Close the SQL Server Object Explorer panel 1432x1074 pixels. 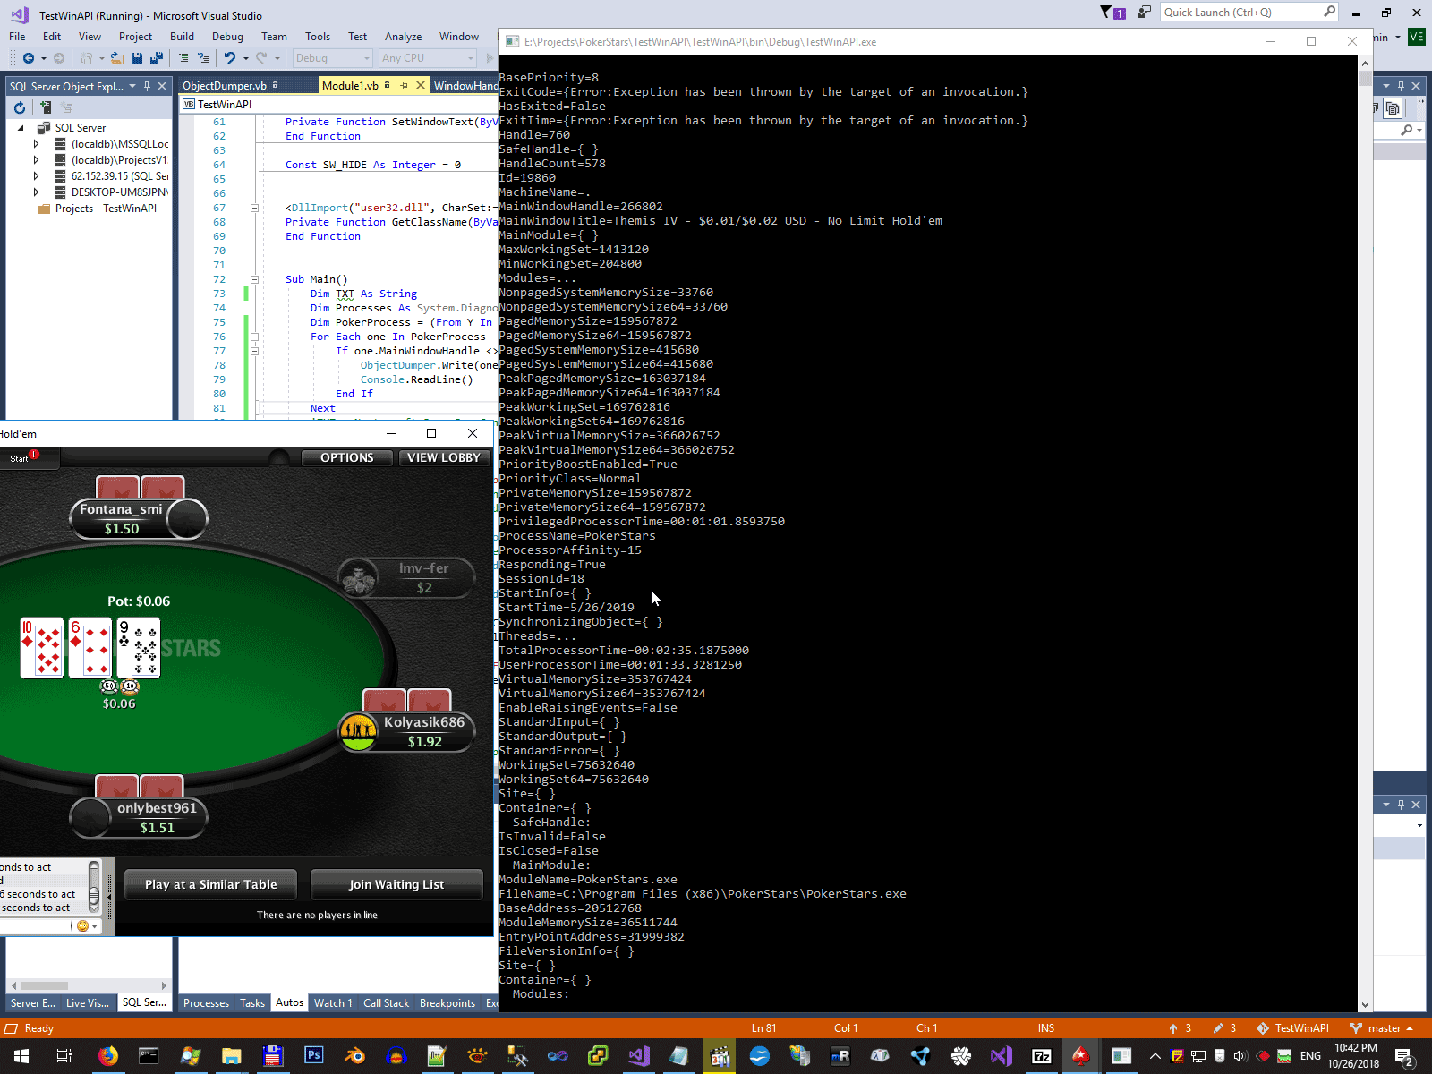pyautogui.click(x=162, y=86)
